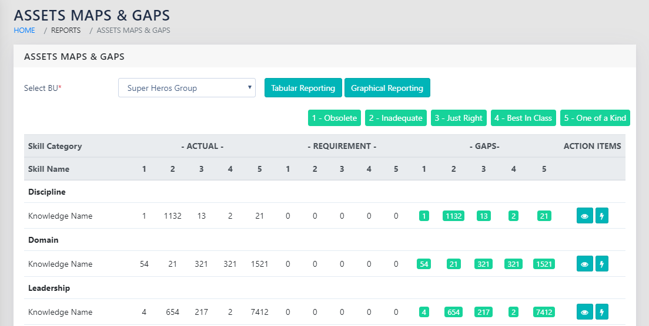
Task: Click the lightning action icon in Leadership row
Action: click(601, 312)
